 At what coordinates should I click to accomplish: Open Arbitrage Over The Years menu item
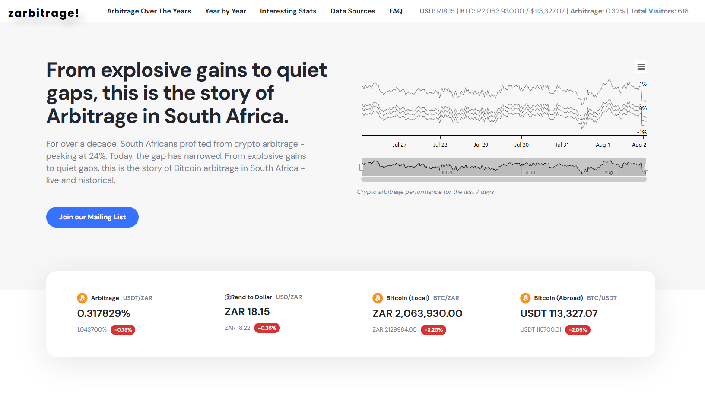pos(149,11)
